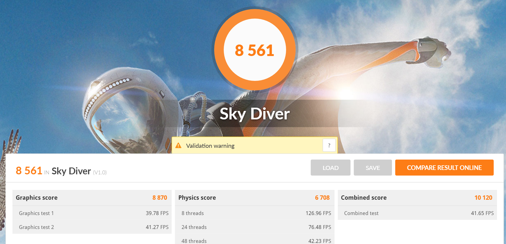Click the validation warning triangle icon
Screen dimensions: 506x244
tap(178, 145)
